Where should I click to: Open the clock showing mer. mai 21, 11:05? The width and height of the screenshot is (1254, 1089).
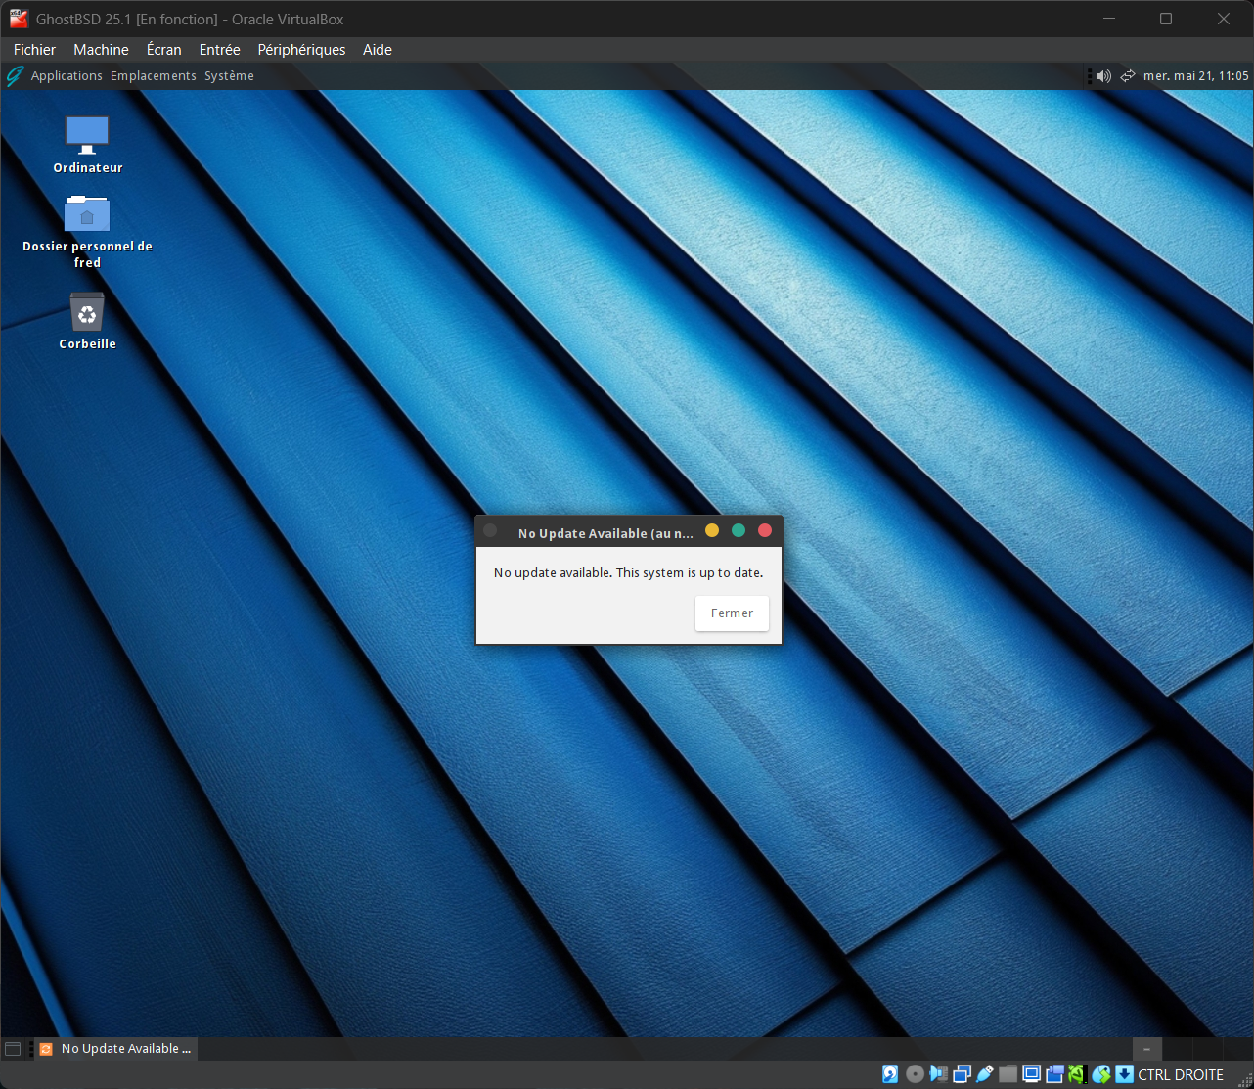[x=1196, y=76]
